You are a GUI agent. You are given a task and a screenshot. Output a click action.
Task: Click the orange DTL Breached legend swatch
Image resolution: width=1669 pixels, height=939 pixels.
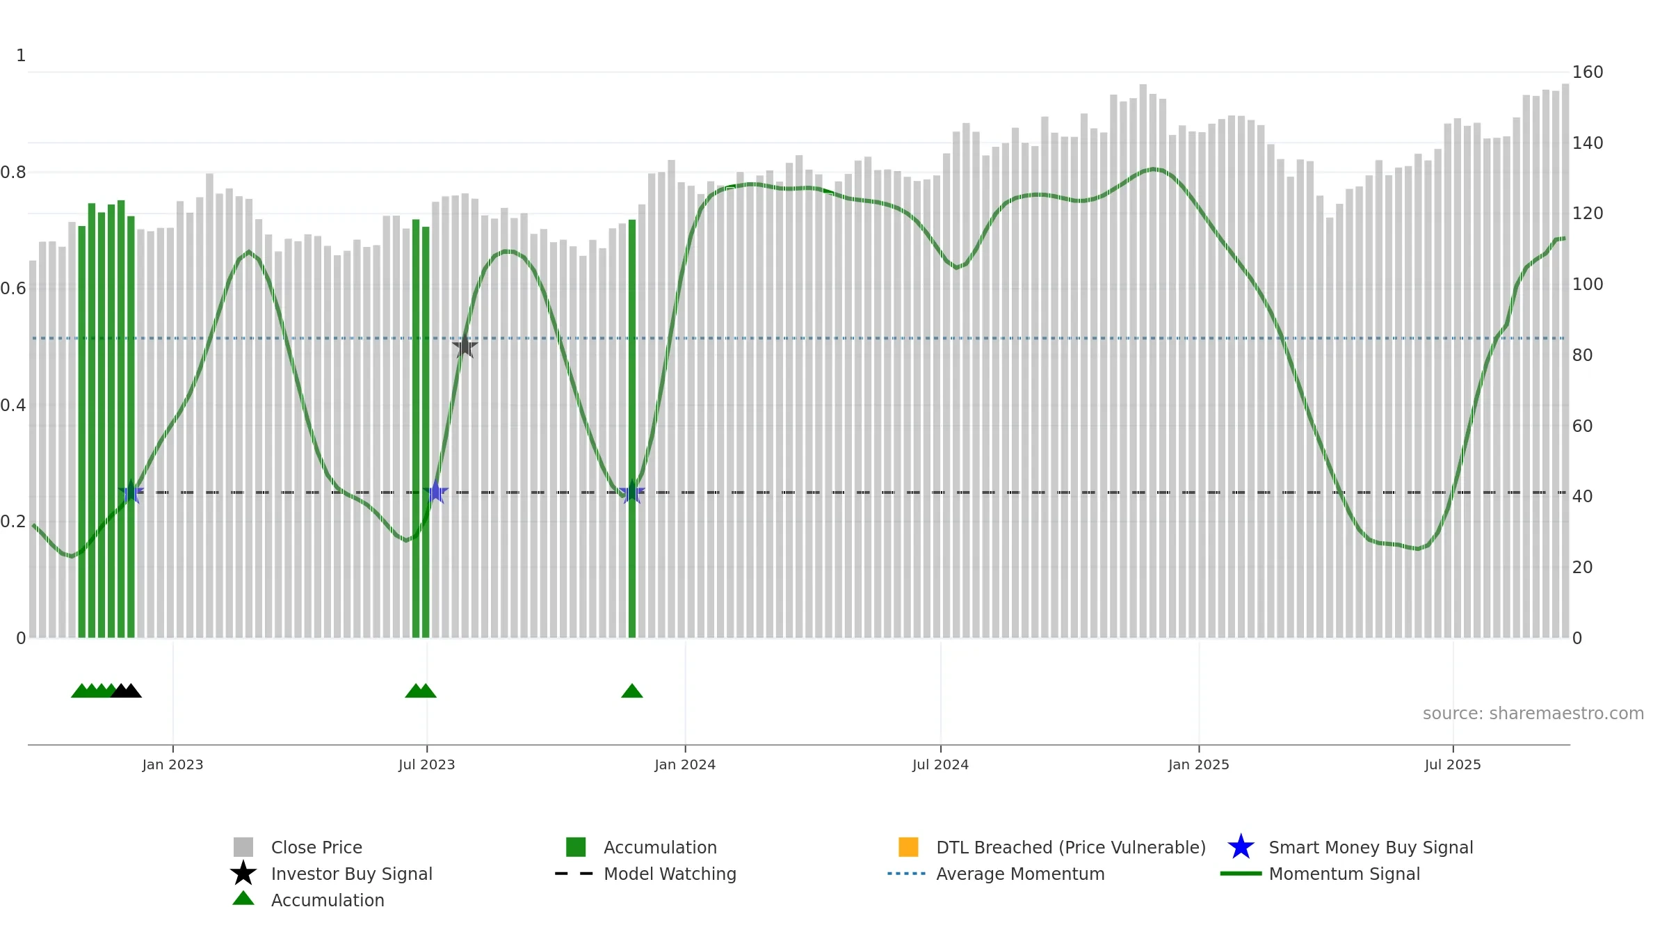[x=908, y=847]
